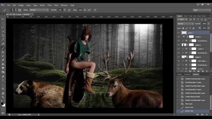Select the Horizontal Type tool
This screenshot has height=119, width=212.
click(3, 81)
